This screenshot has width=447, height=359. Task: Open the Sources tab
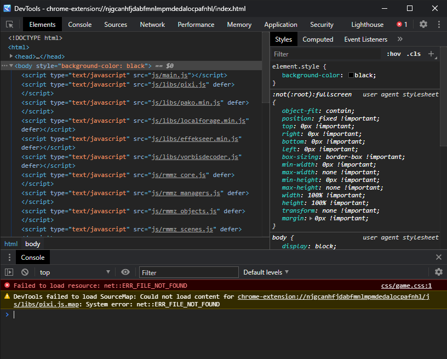(x=116, y=25)
